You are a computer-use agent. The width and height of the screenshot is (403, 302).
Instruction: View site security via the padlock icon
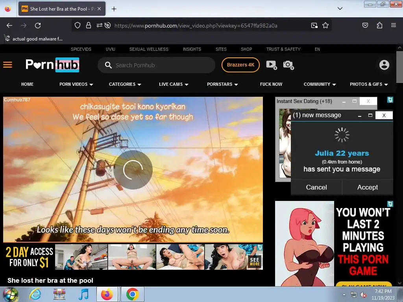(89, 26)
